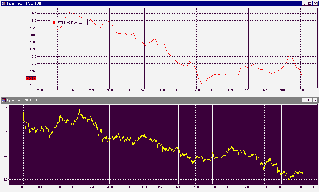Image resolution: width=319 pixels, height=192 pixels.
Task: Click the 4540 price label on FTSE axis
Action: pyautogui.click(x=33, y=85)
